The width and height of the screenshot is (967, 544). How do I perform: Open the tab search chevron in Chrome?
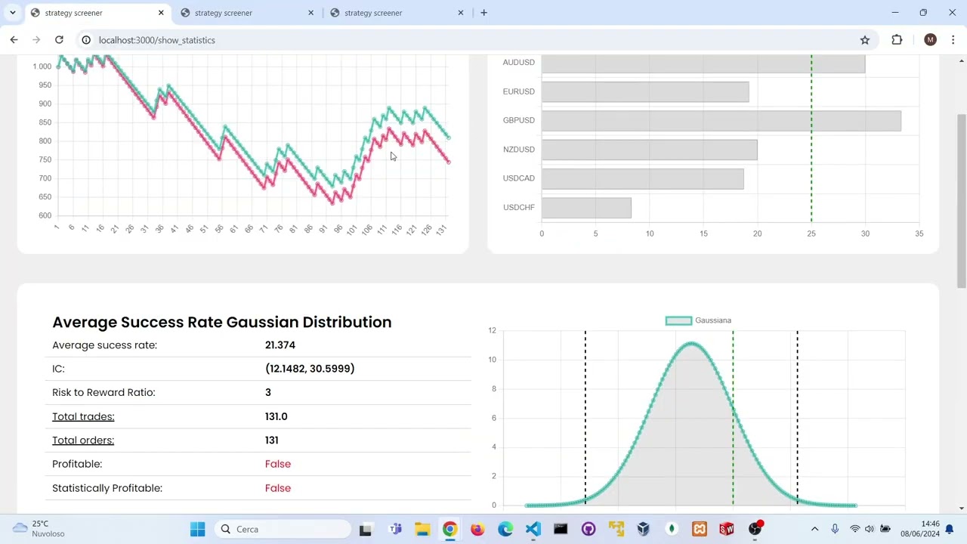pyautogui.click(x=12, y=13)
